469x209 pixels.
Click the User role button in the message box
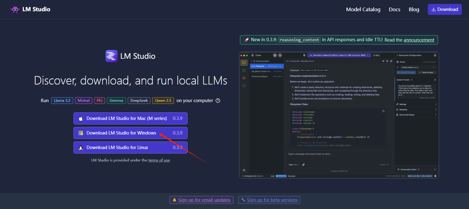293,164
